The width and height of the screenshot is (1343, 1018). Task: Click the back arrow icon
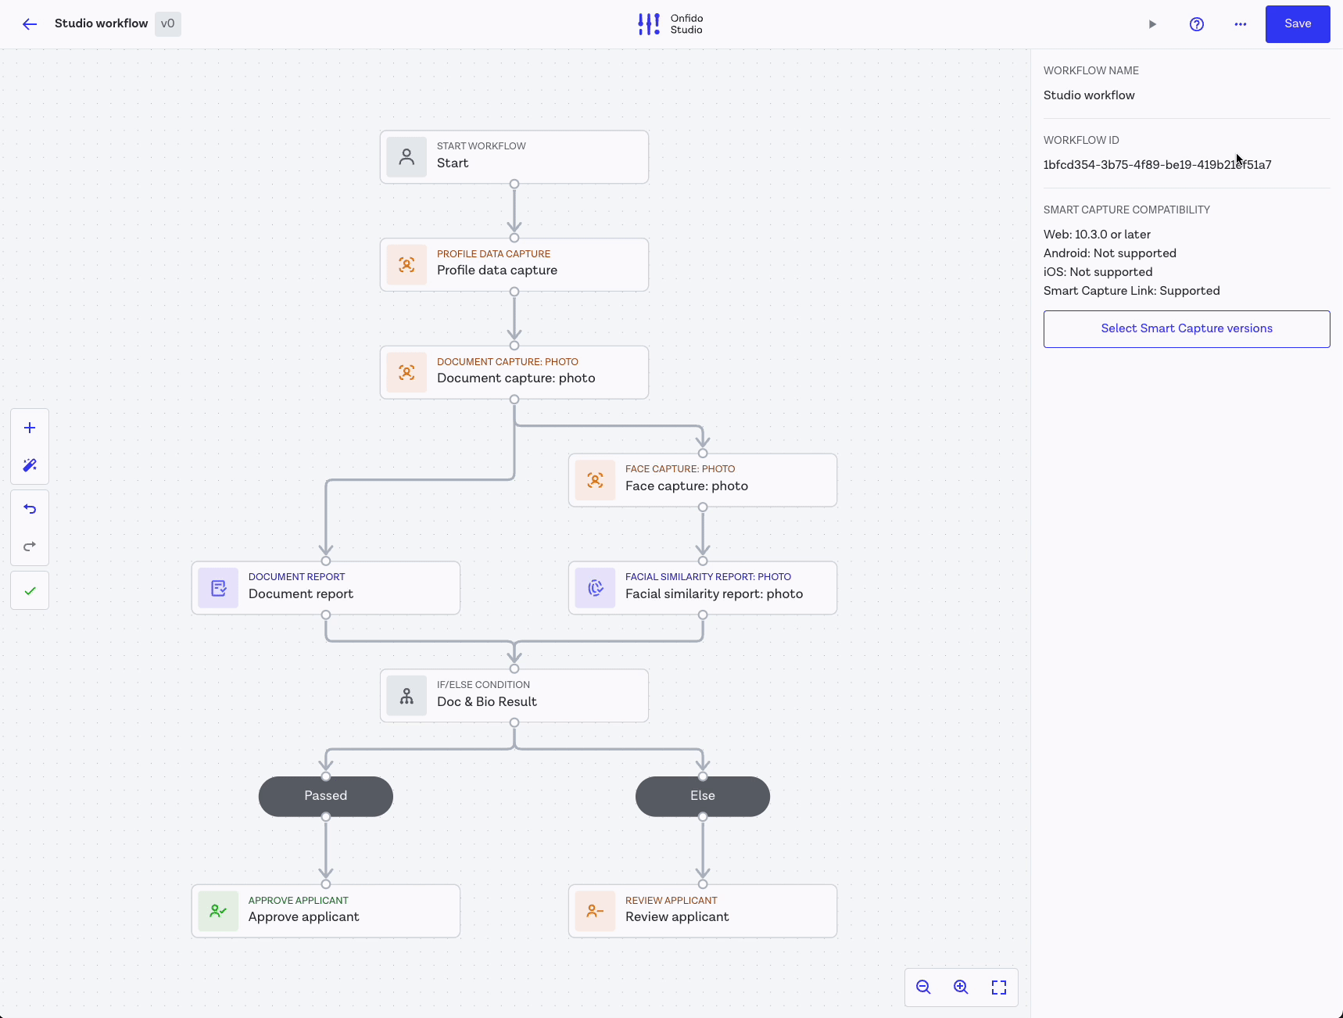point(30,24)
